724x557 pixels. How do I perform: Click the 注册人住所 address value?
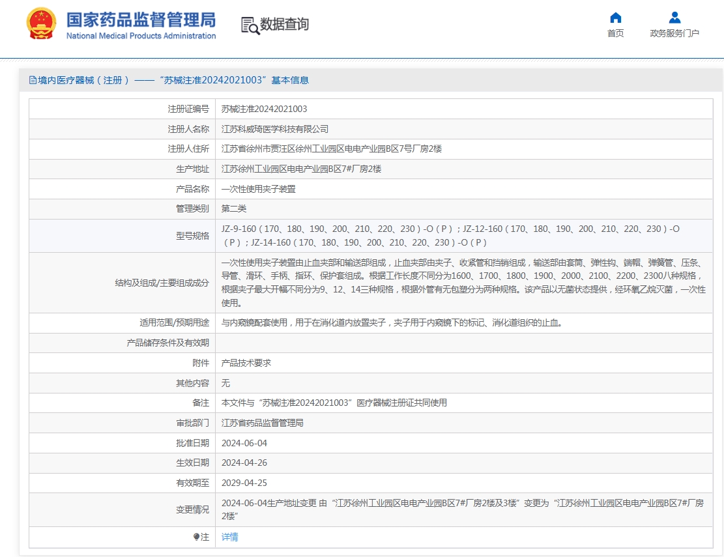pyautogui.click(x=332, y=149)
